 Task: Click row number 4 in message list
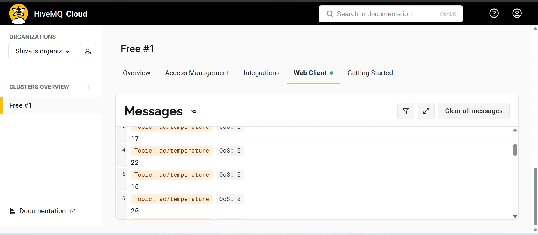(x=124, y=150)
